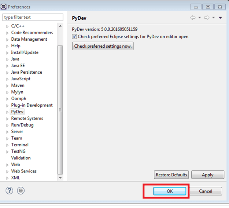Click the Preferences window title icon
Image resolution: width=229 pixels, height=208 pixels.
(3, 7)
